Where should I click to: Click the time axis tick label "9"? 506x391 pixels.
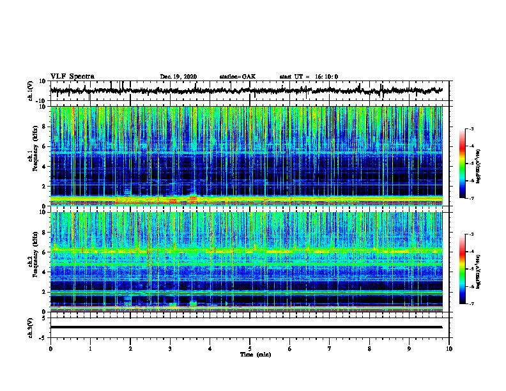(x=409, y=349)
